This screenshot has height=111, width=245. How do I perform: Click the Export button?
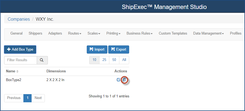click(119, 50)
